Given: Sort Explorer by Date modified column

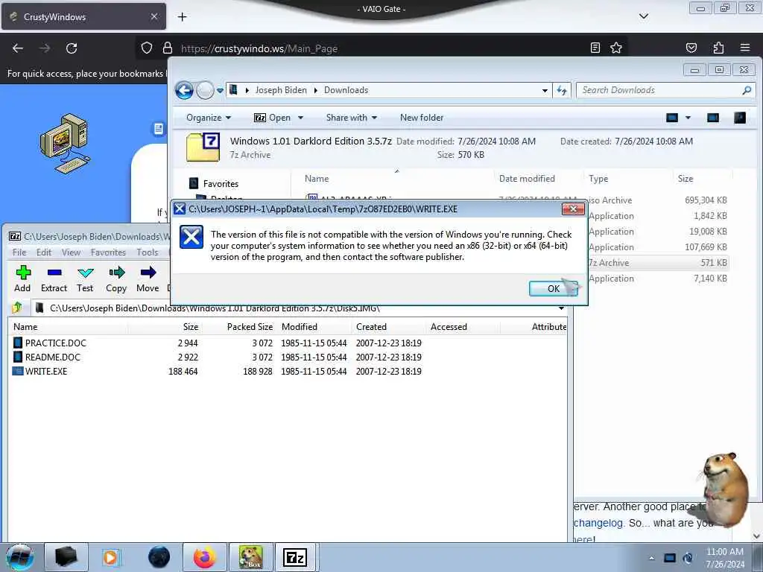Looking at the screenshot, I should point(527,179).
